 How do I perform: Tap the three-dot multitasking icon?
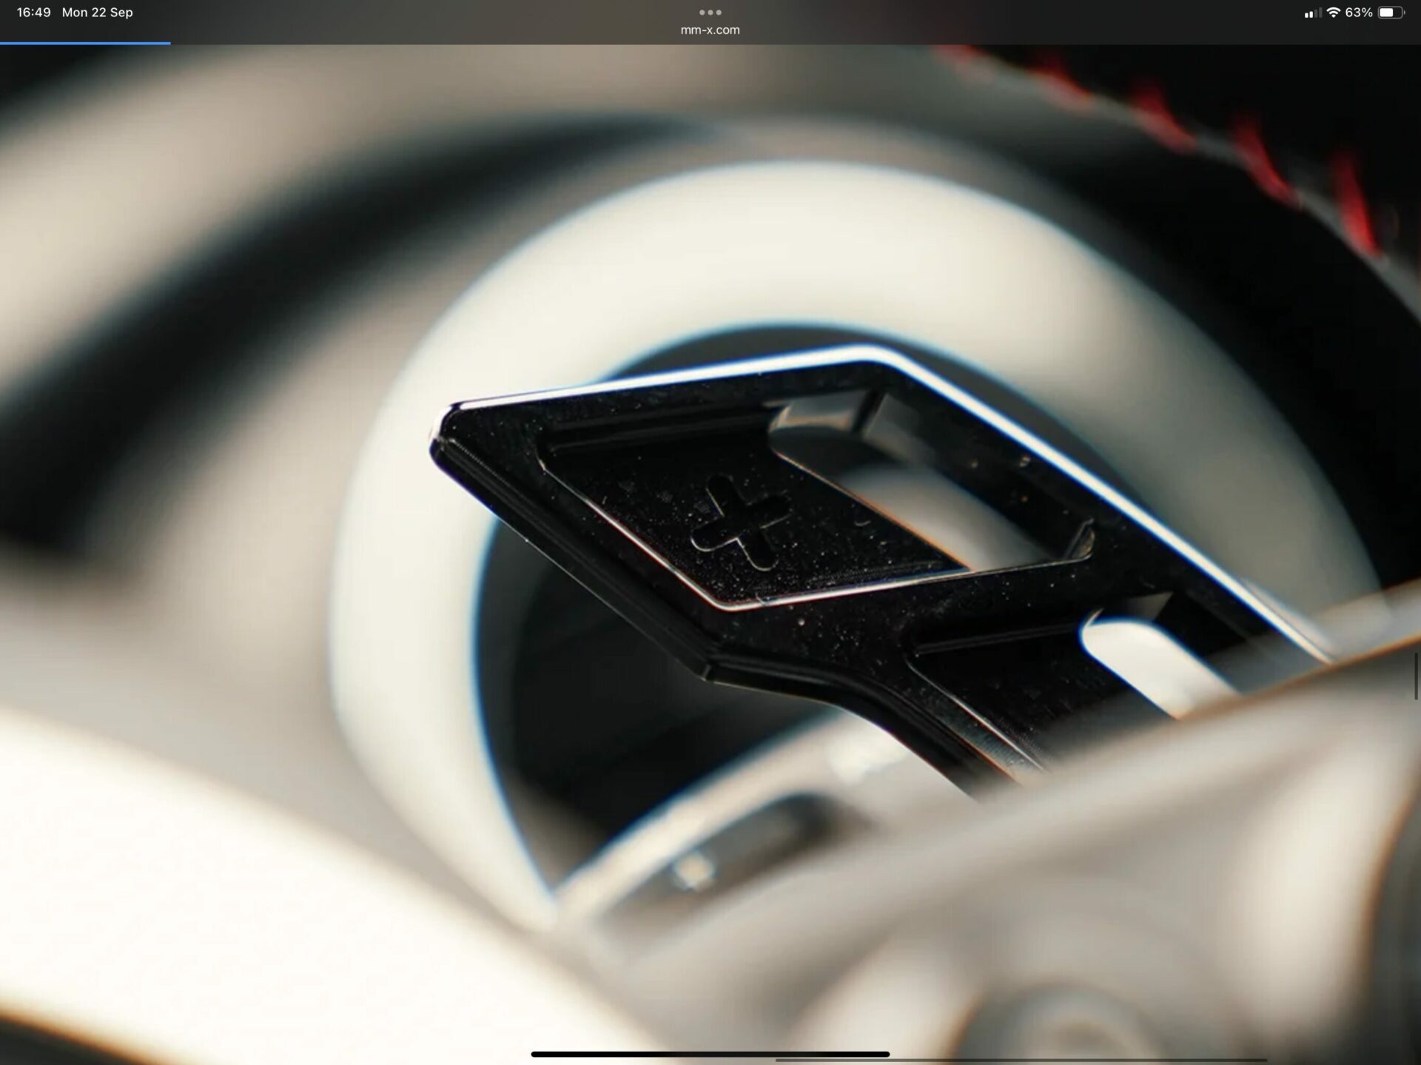pyautogui.click(x=710, y=12)
